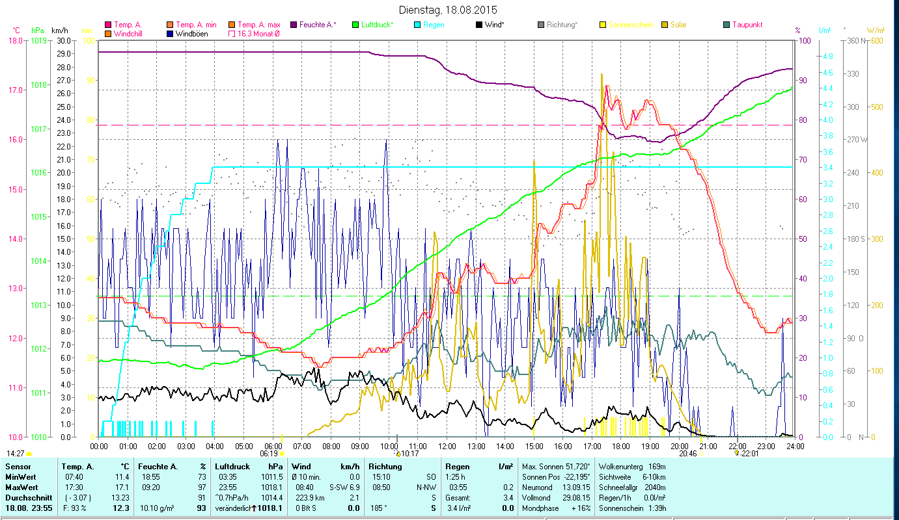Screen dimensions: 899x520
Task: Click the Windböen legend label
Action: click(x=192, y=33)
